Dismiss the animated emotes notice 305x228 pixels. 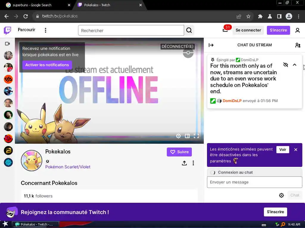click(x=296, y=150)
